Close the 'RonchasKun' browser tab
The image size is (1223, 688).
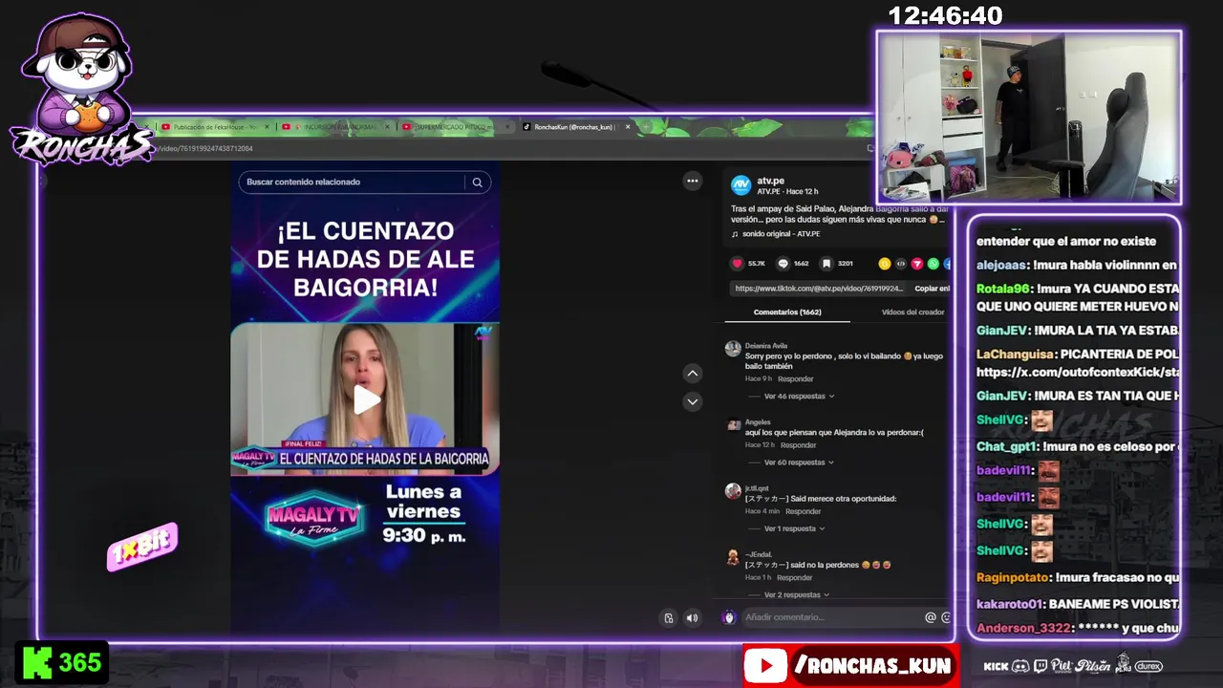(x=628, y=126)
